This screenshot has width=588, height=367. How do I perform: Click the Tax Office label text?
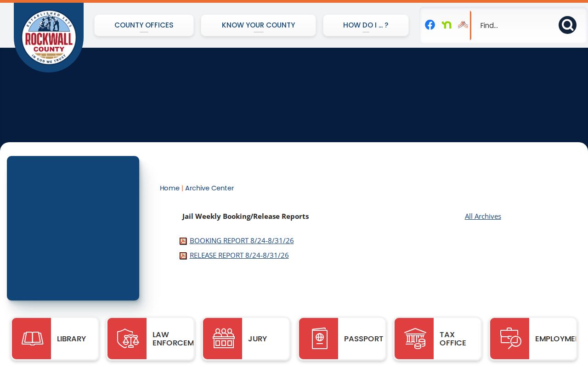click(x=452, y=339)
